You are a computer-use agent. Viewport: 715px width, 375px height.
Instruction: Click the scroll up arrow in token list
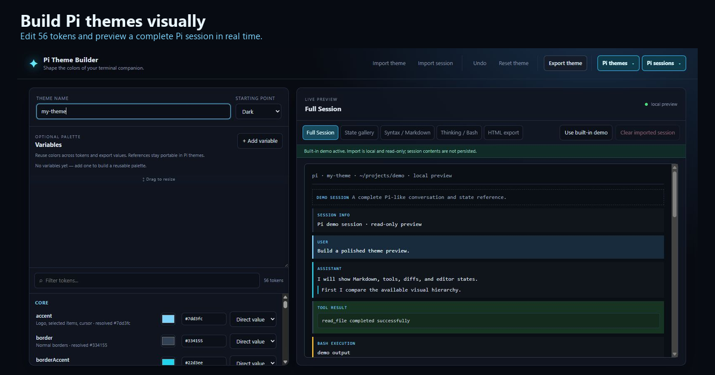coord(285,297)
